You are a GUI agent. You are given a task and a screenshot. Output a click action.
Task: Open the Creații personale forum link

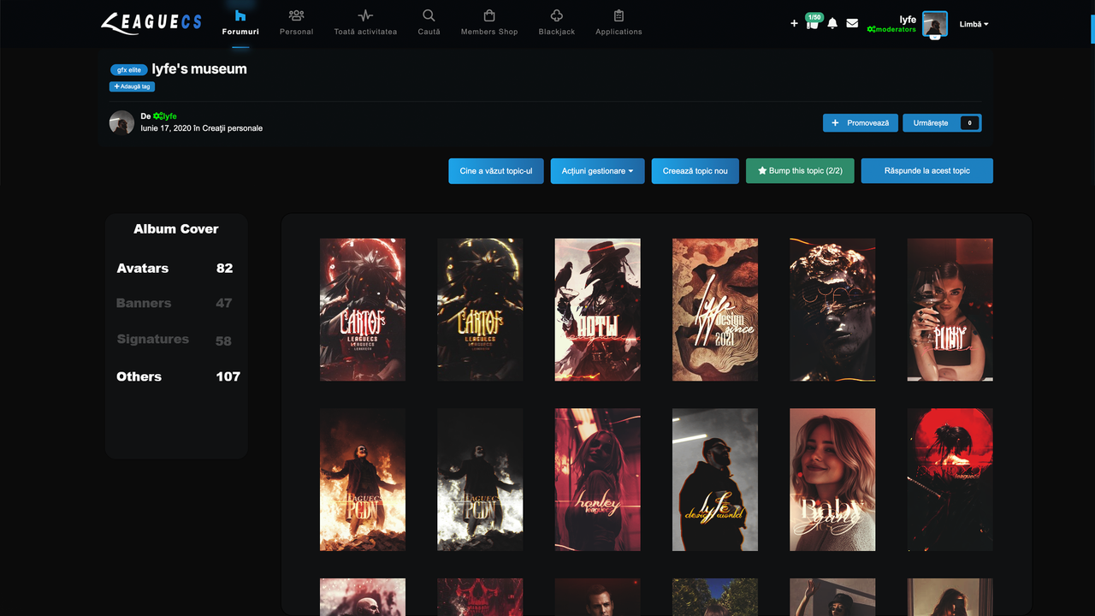233,128
